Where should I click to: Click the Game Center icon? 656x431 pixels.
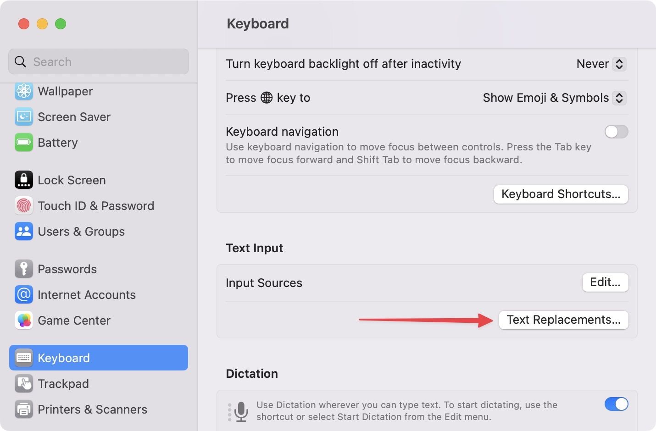[24, 320]
